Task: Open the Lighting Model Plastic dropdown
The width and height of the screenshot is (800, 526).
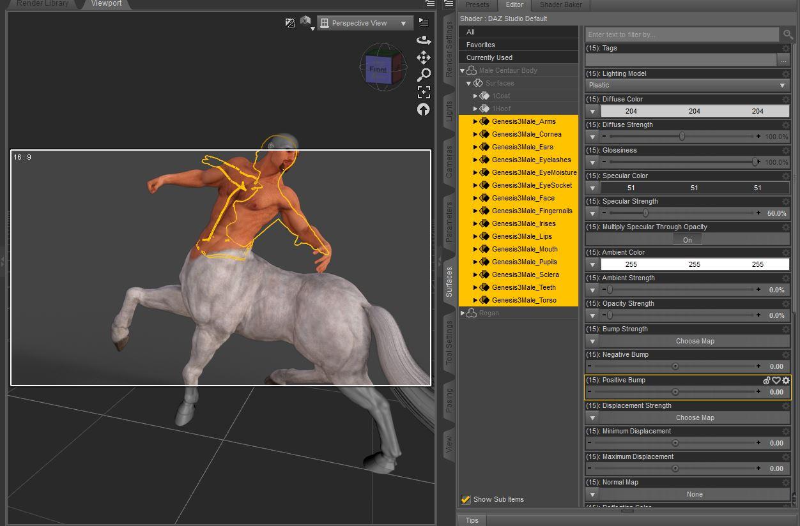Action: 688,85
